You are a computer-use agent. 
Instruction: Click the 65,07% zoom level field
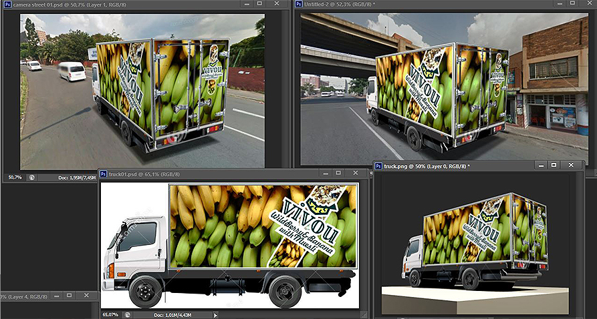tap(110, 314)
